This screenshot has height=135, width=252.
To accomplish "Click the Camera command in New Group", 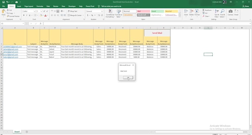I will 231,12.
